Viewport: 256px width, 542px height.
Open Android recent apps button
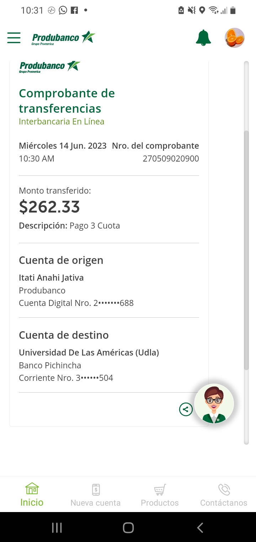[x=57, y=528]
